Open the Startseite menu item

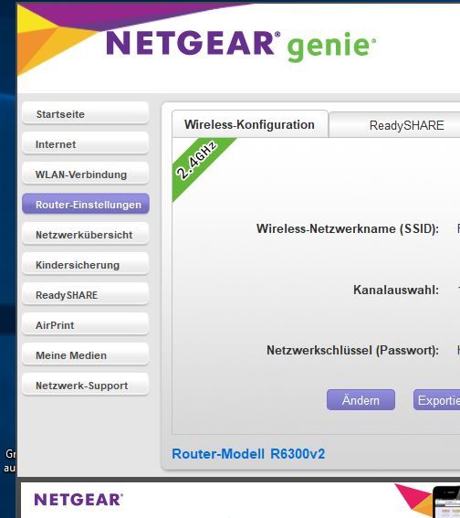pyautogui.click(x=86, y=113)
